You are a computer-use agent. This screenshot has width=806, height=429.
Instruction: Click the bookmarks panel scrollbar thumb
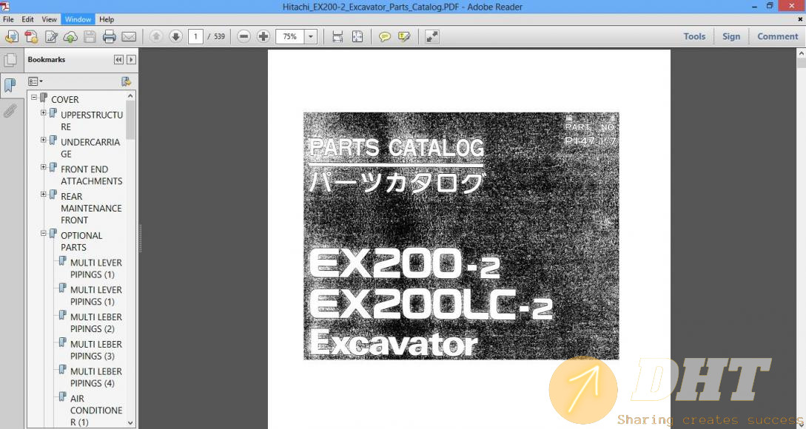[130, 120]
